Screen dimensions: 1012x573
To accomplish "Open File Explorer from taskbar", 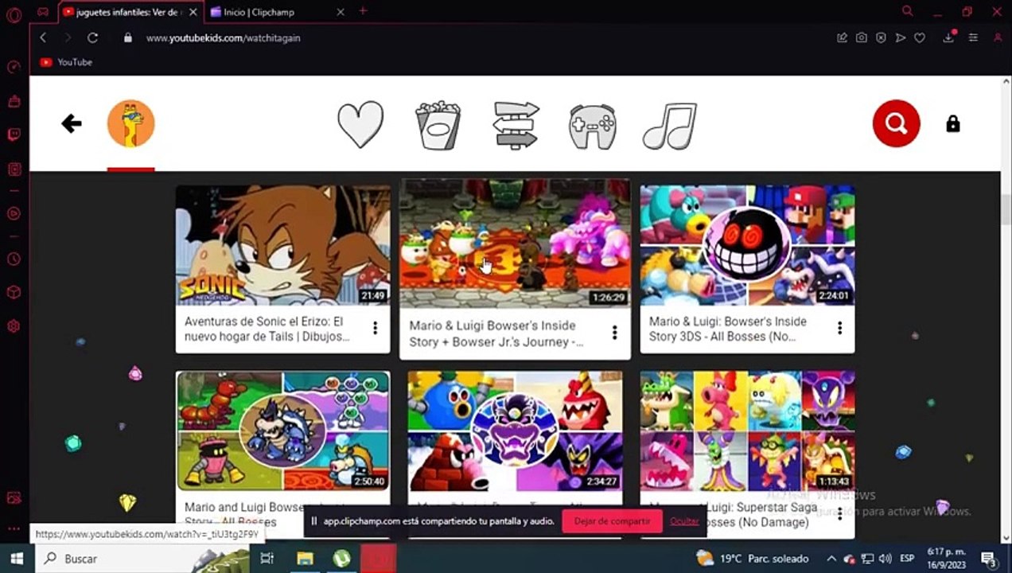I will tap(305, 559).
